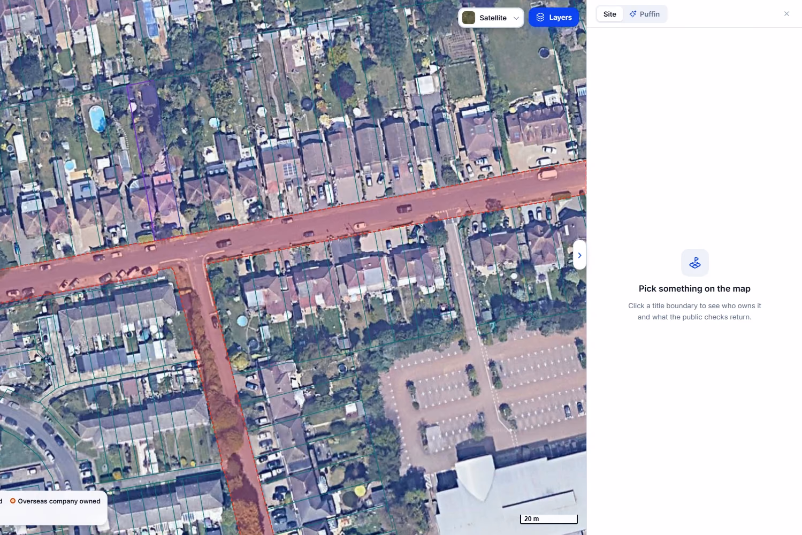Click the Puffin sparkle icon

pos(633,14)
